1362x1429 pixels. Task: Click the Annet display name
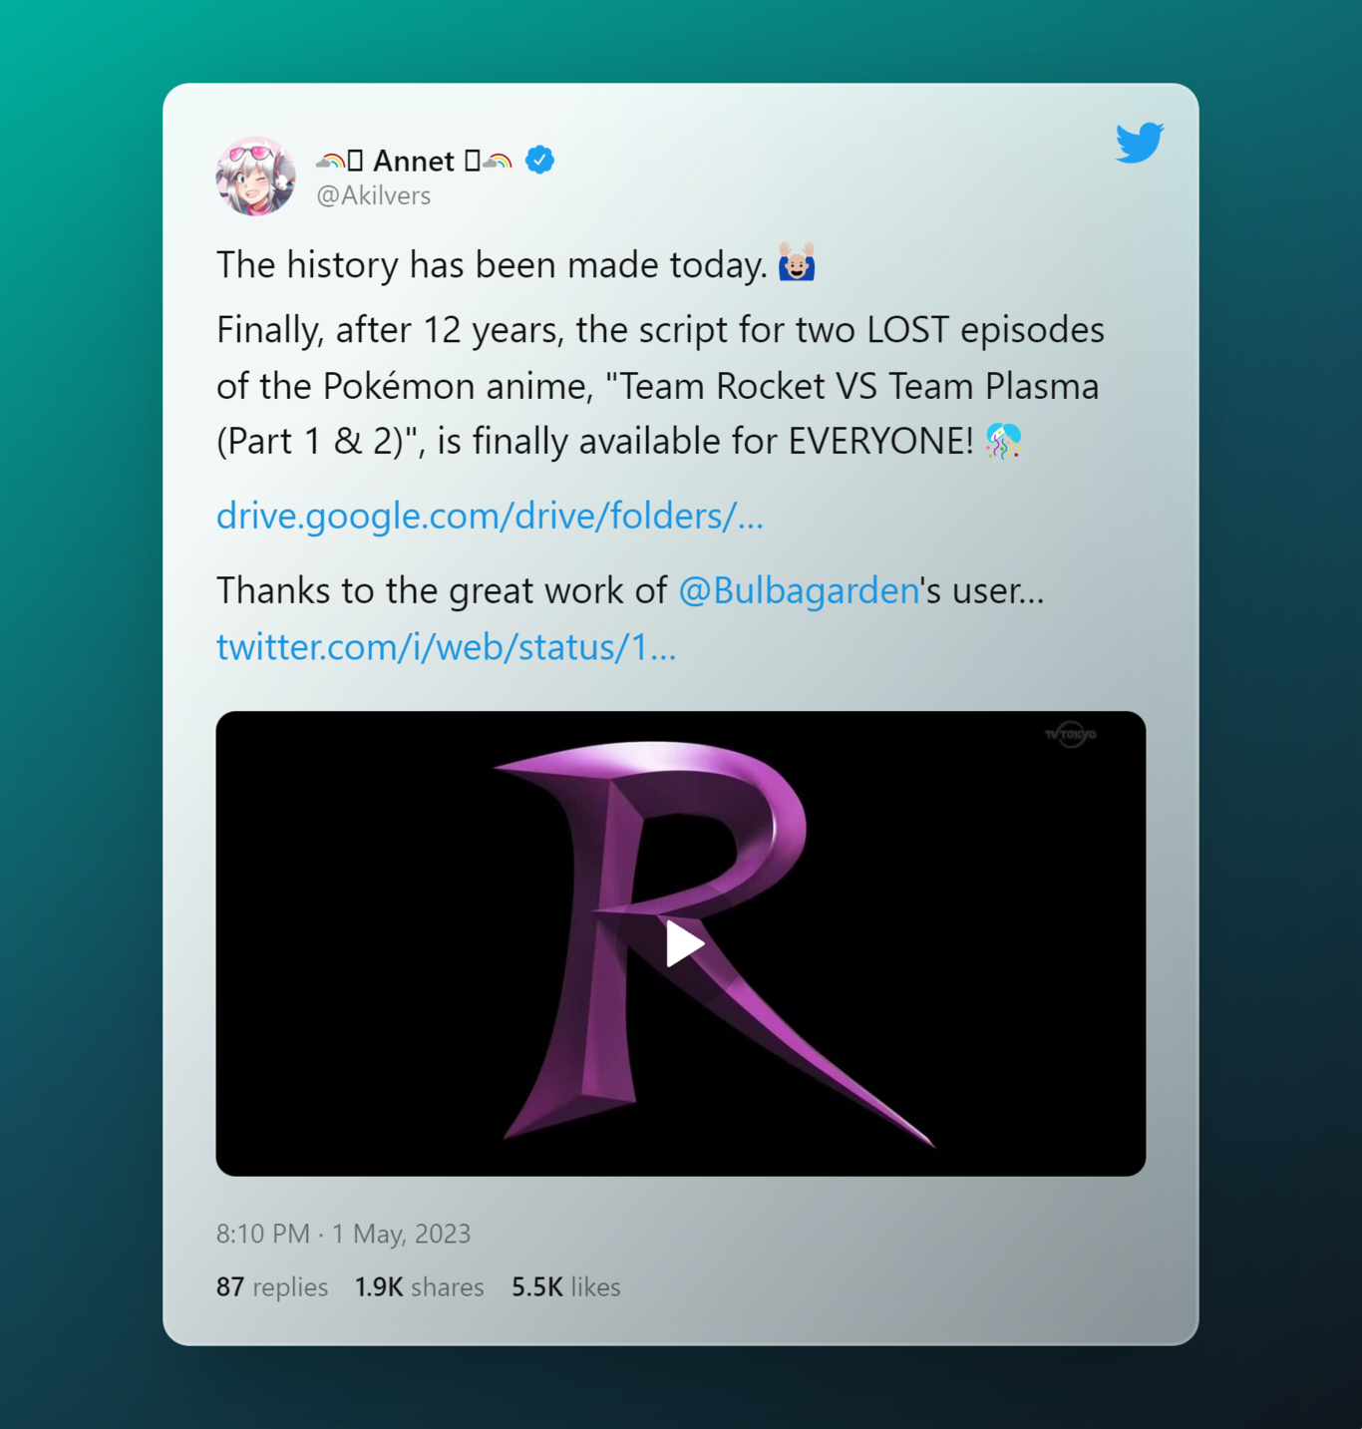pyautogui.click(x=414, y=161)
